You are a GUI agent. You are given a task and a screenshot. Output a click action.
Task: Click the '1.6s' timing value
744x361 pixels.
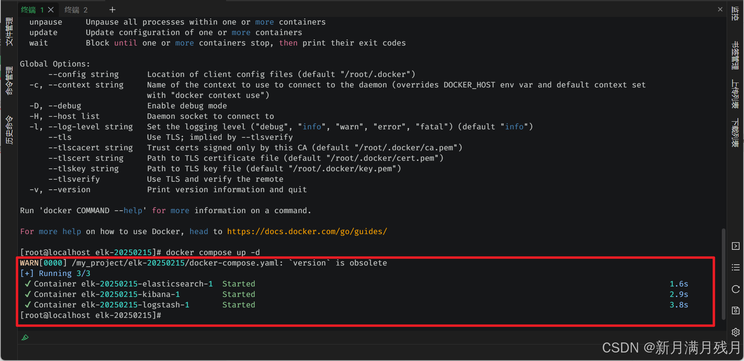point(679,284)
